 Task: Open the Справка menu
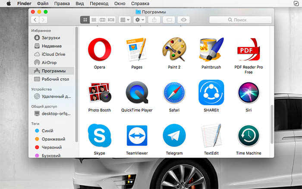[140, 3]
